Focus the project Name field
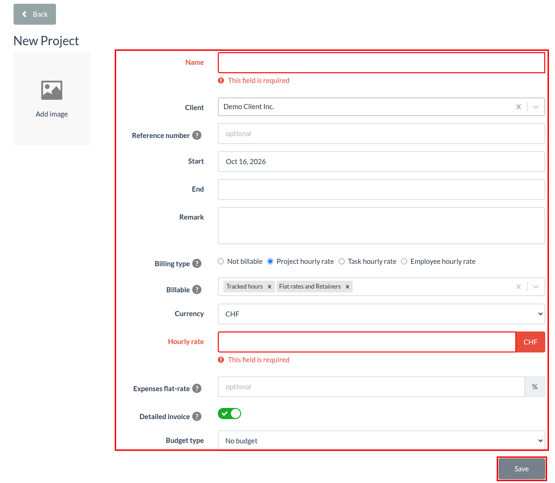 tap(381, 62)
